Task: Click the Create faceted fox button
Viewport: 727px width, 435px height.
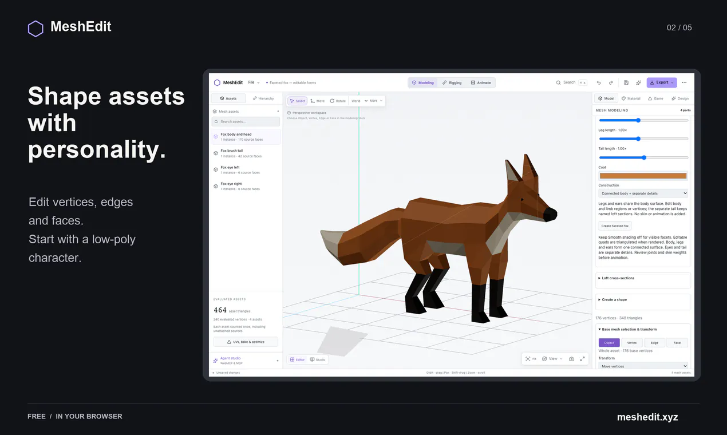Action: click(615, 226)
